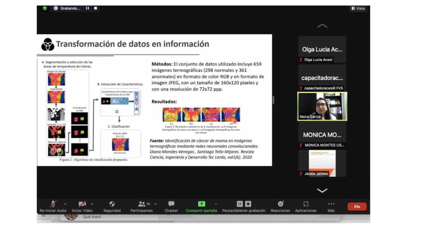Open the Chatear chat icon
Screen dimensions: 423x226
[171, 204]
